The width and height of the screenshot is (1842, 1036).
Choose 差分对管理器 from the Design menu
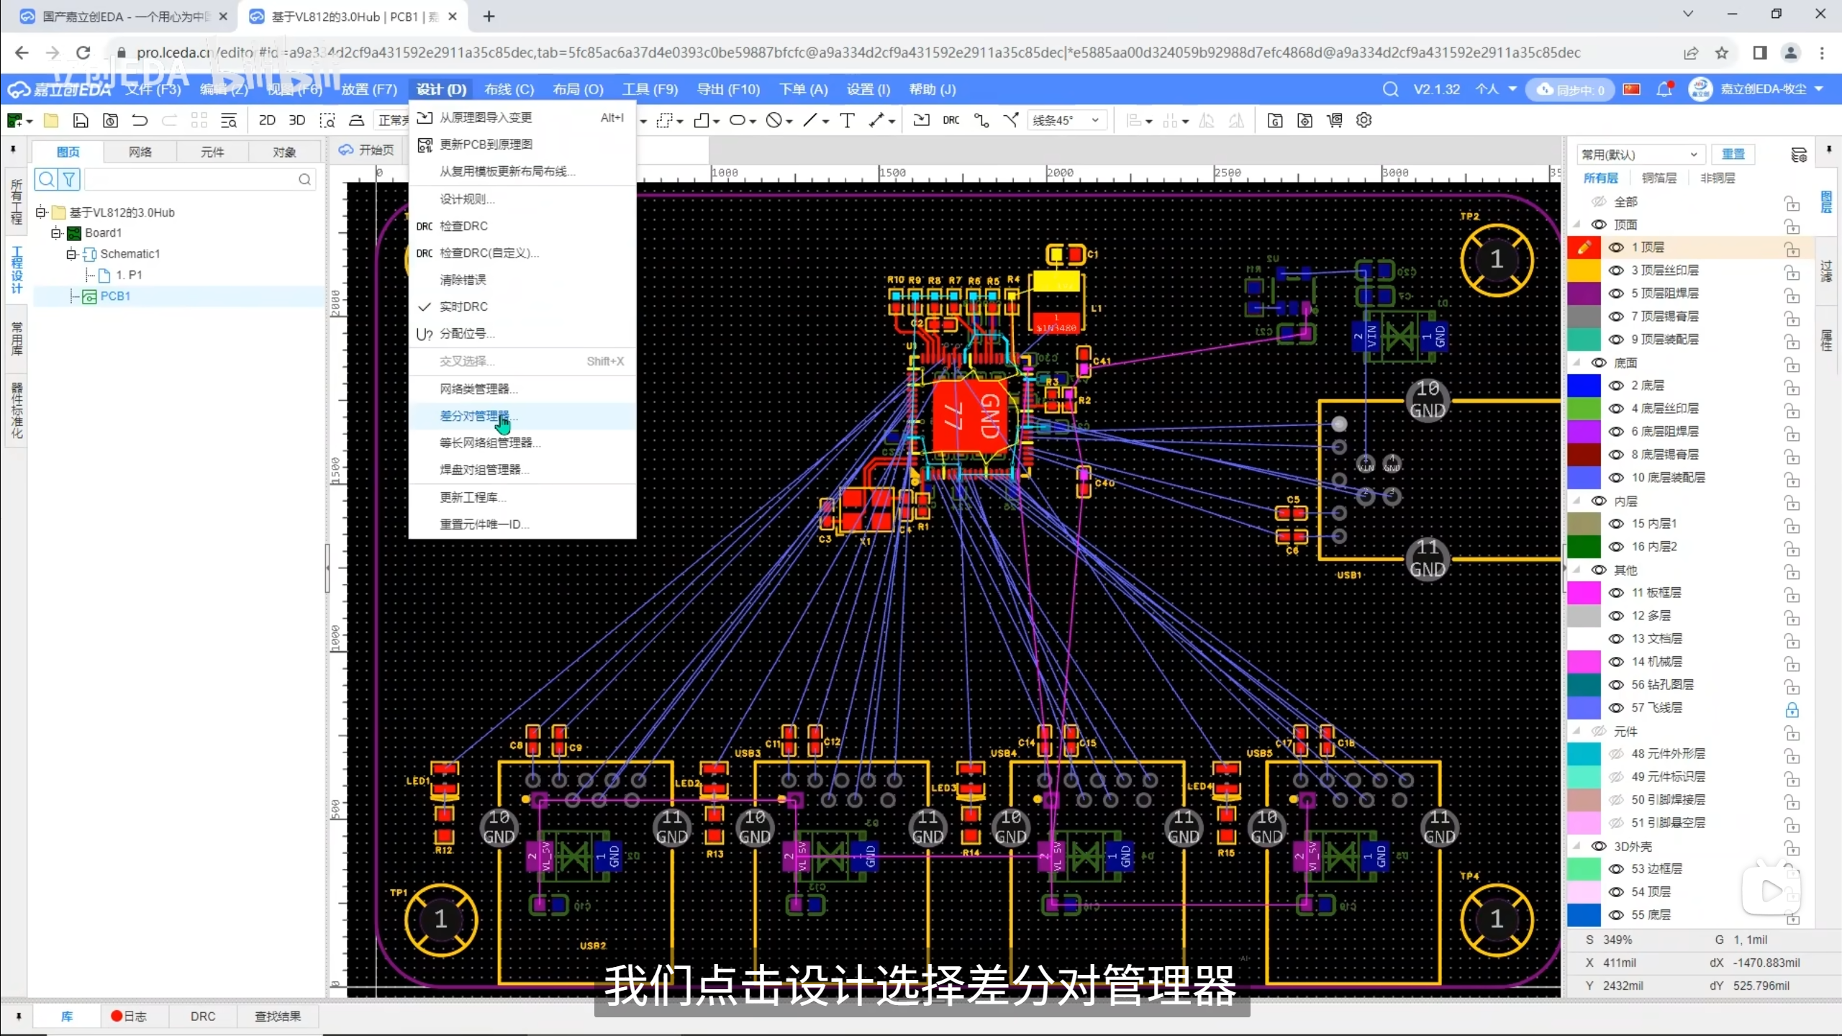pos(475,416)
